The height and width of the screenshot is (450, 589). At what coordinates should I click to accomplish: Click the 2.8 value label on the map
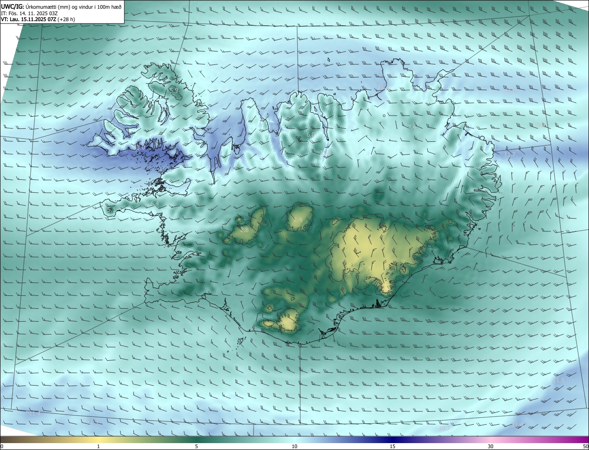click(244, 230)
